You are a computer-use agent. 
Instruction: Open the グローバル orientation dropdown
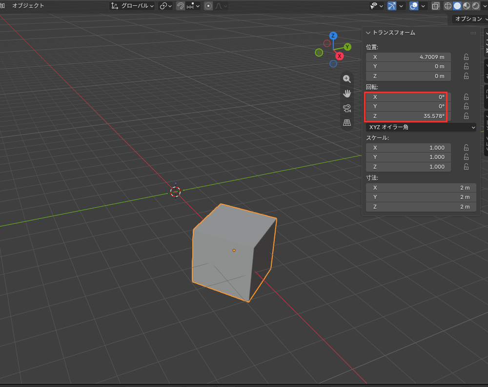click(133, 6)
